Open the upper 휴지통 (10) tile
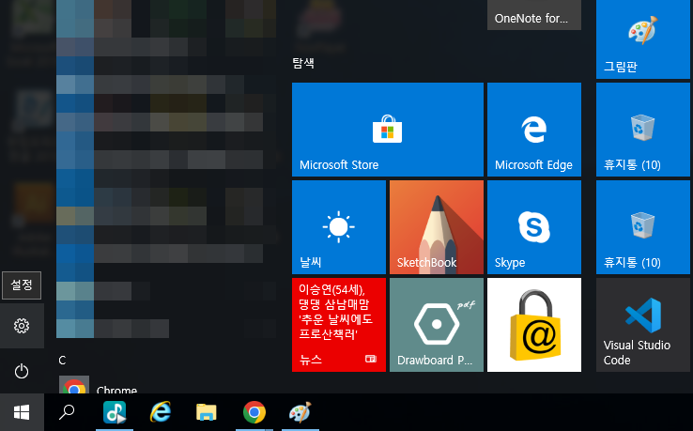 (642, 130)
